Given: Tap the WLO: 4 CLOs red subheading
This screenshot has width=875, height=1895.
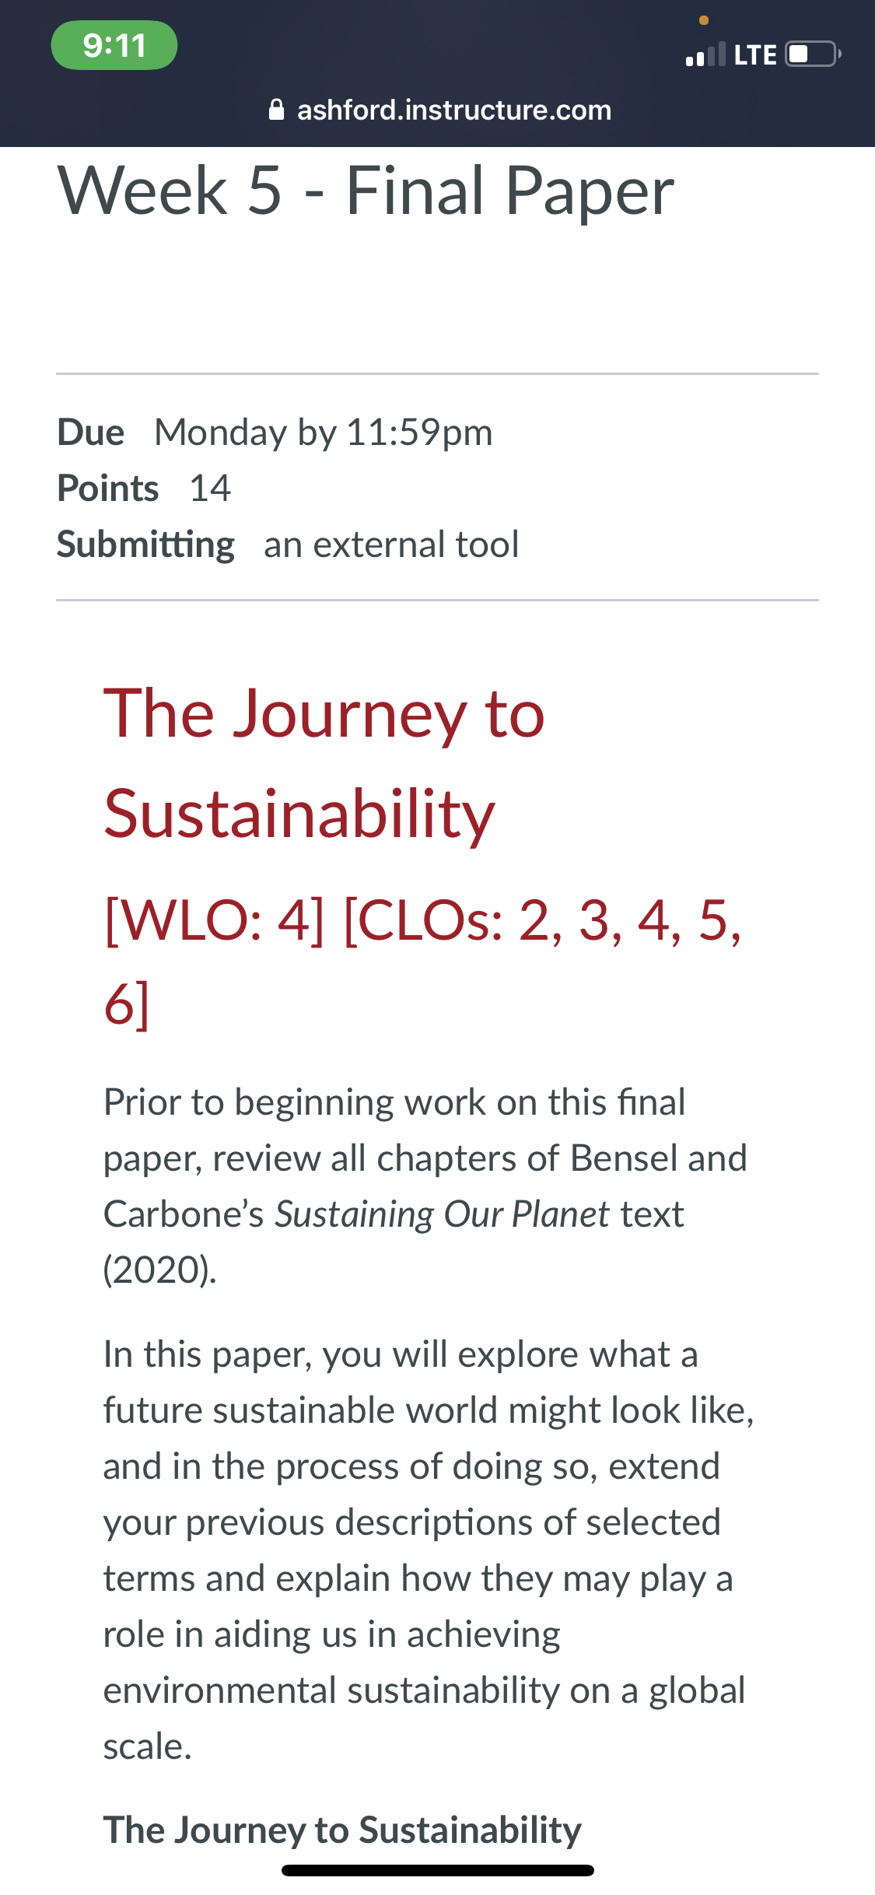Looking at the screenshot, I should click(423, 962).
